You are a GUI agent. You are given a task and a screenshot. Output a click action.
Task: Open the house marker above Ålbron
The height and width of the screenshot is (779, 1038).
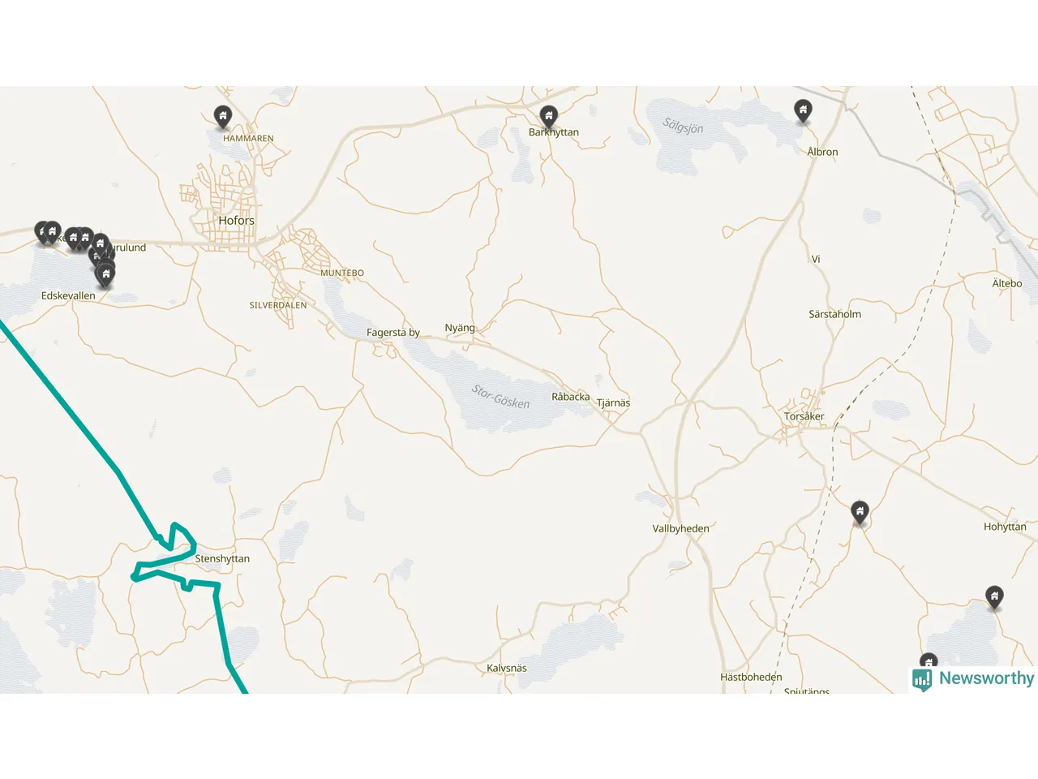[x=803, y=110]
